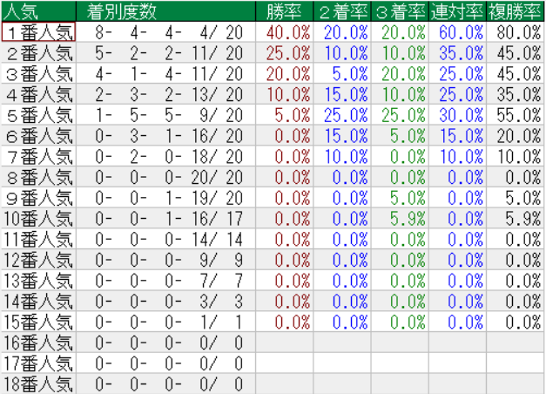This screenshot has width=546, height=394.
Task: Select the 18番人気 row label
Action: (x=38, y=384)
